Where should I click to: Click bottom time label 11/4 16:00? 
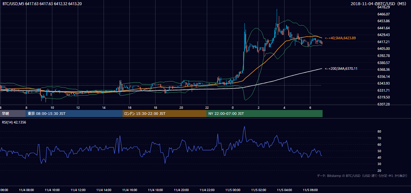point(129,190)
